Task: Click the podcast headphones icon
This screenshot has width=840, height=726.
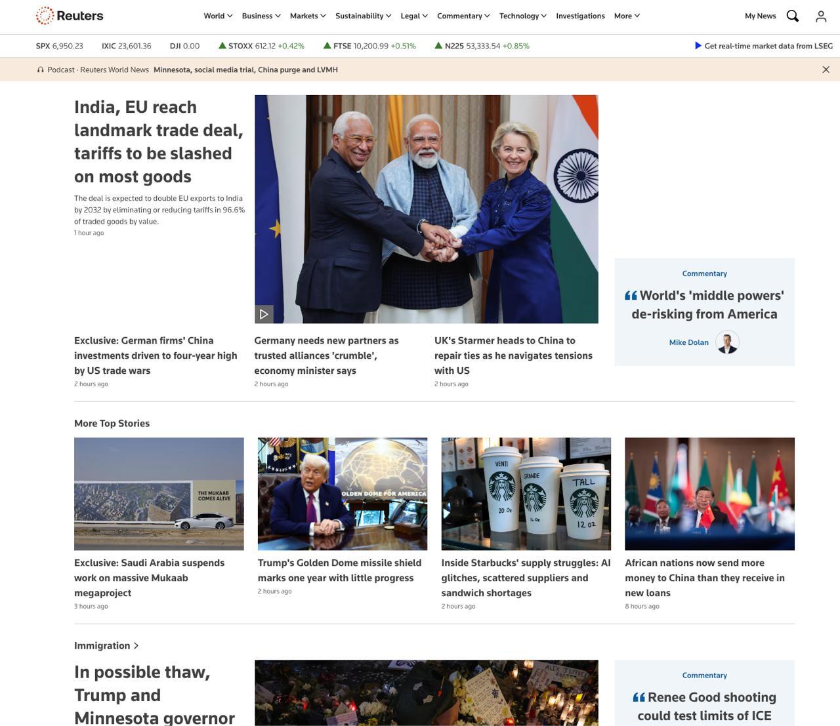Action: 41,70
